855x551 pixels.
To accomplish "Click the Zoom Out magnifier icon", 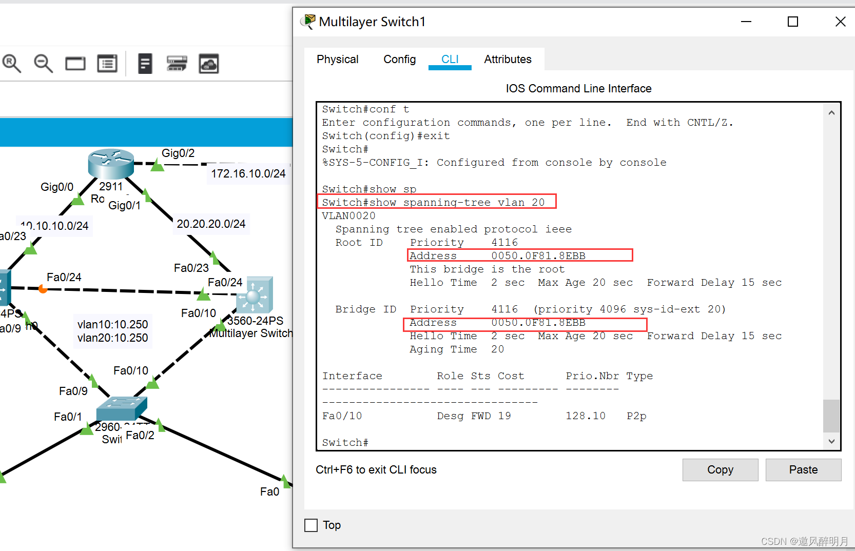I will click(43, 64).
